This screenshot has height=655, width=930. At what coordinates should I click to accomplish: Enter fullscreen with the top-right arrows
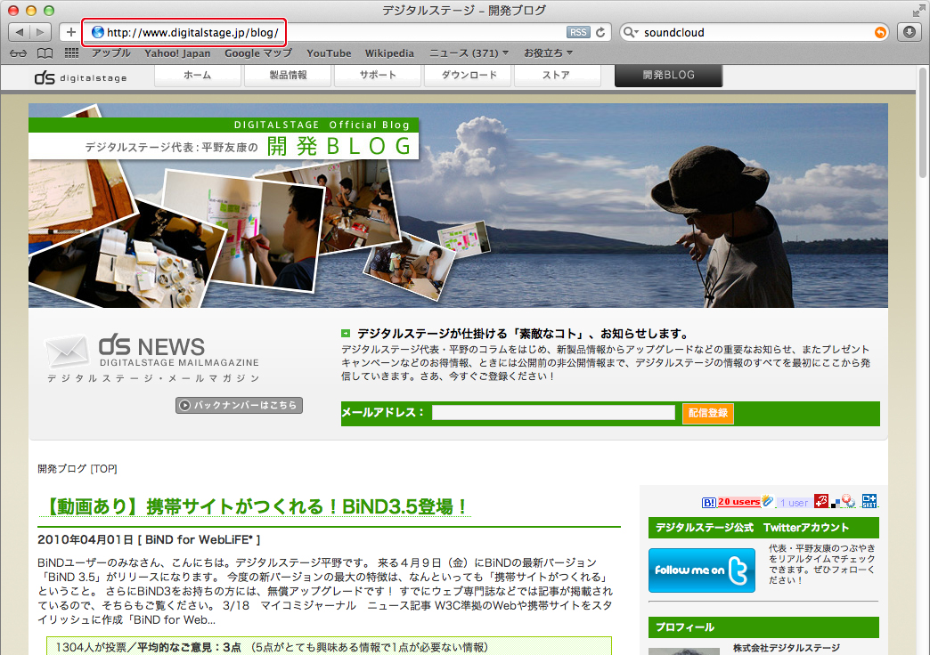click(918, 10)
